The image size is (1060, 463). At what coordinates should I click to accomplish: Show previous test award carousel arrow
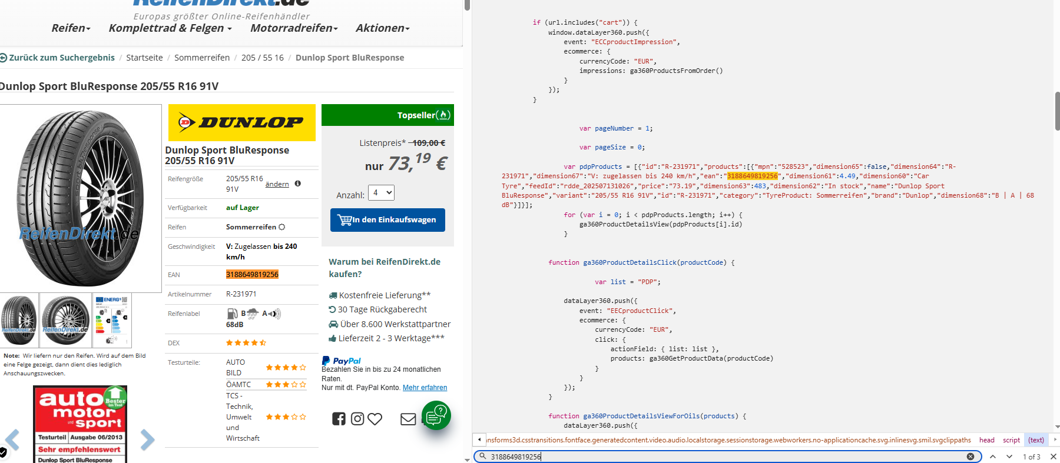(x=12, y=439)
